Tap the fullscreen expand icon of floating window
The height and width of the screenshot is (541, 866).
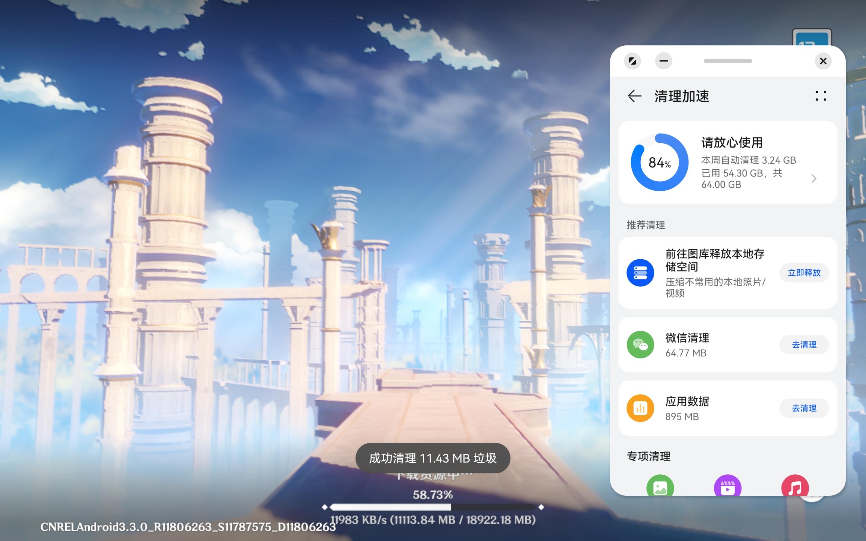click(x=632, y=61)
